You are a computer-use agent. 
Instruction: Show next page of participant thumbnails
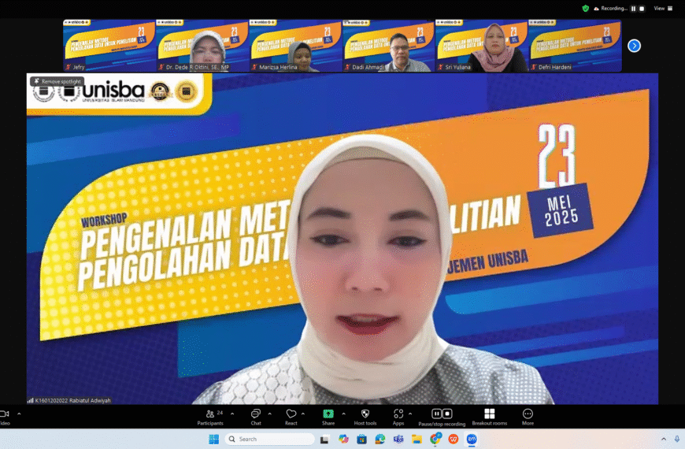[x=634, y=46]
